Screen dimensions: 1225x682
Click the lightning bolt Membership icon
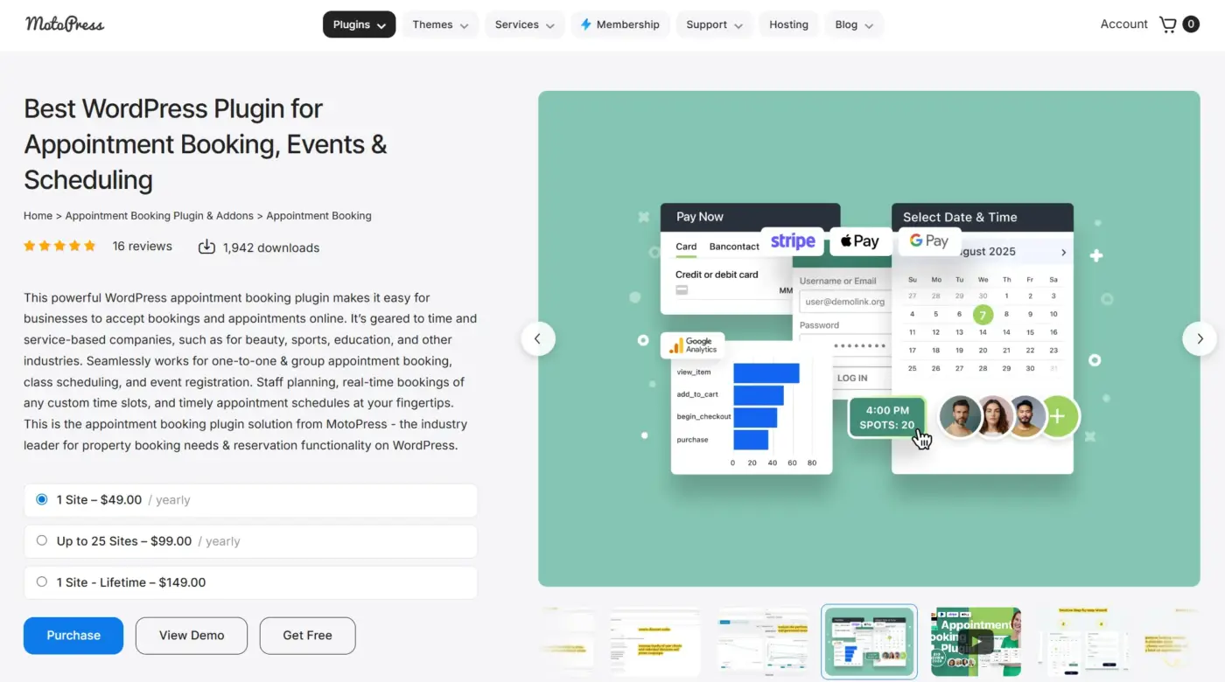[x=586, y=24]
